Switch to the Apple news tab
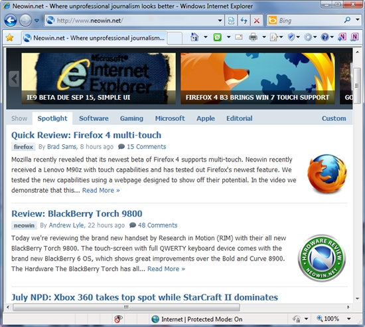 [206, 118]
